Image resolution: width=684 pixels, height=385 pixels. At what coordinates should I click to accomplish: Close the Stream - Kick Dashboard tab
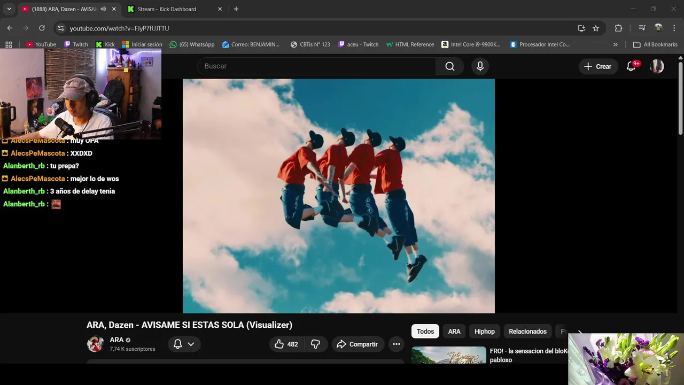point(220,9)
